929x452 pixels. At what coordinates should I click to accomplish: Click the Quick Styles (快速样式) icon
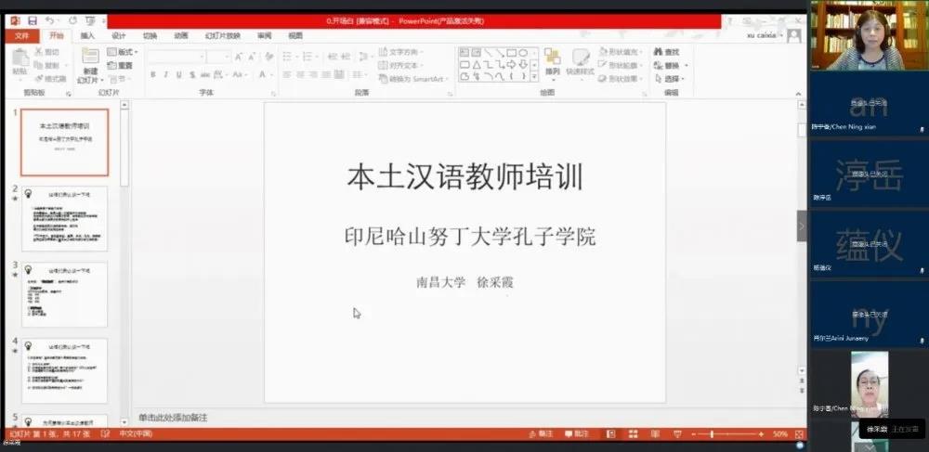click(x=580, y=58)
